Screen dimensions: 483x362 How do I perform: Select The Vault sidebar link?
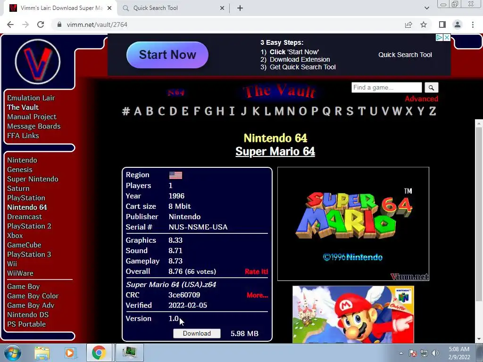(x=23, y=107)
